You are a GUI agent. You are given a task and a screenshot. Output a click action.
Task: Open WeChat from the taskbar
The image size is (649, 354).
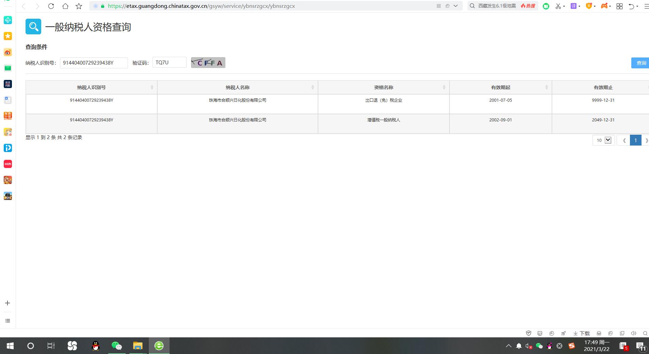click(x=116, y=346)
